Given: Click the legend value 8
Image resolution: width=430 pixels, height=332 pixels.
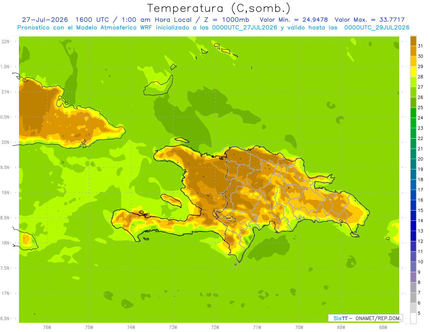Looking at the screenshot, I should coord(419,283).
